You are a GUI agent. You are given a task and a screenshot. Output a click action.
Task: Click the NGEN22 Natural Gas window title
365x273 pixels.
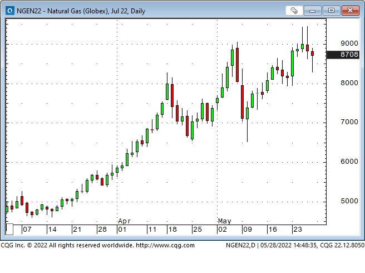81,11
